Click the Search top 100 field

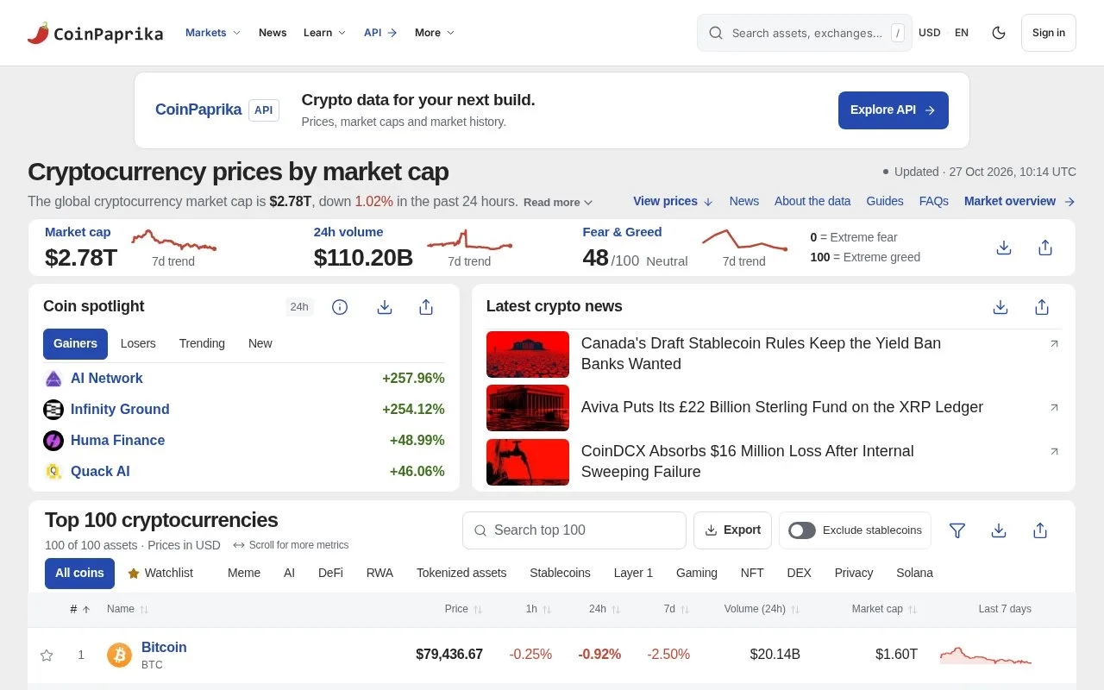coord(574,530)
